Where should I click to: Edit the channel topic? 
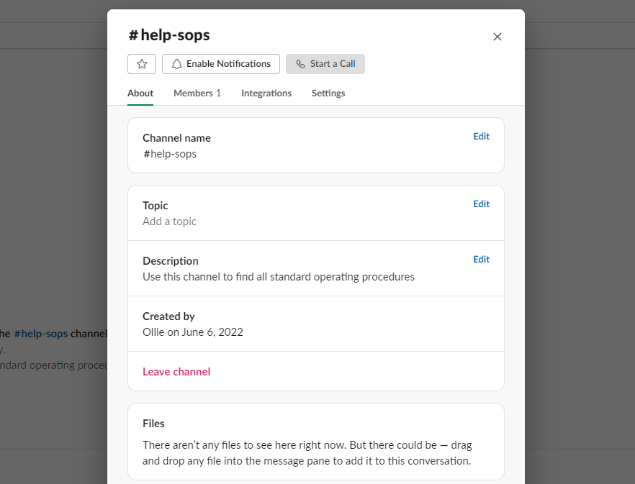tap(481, 204)
